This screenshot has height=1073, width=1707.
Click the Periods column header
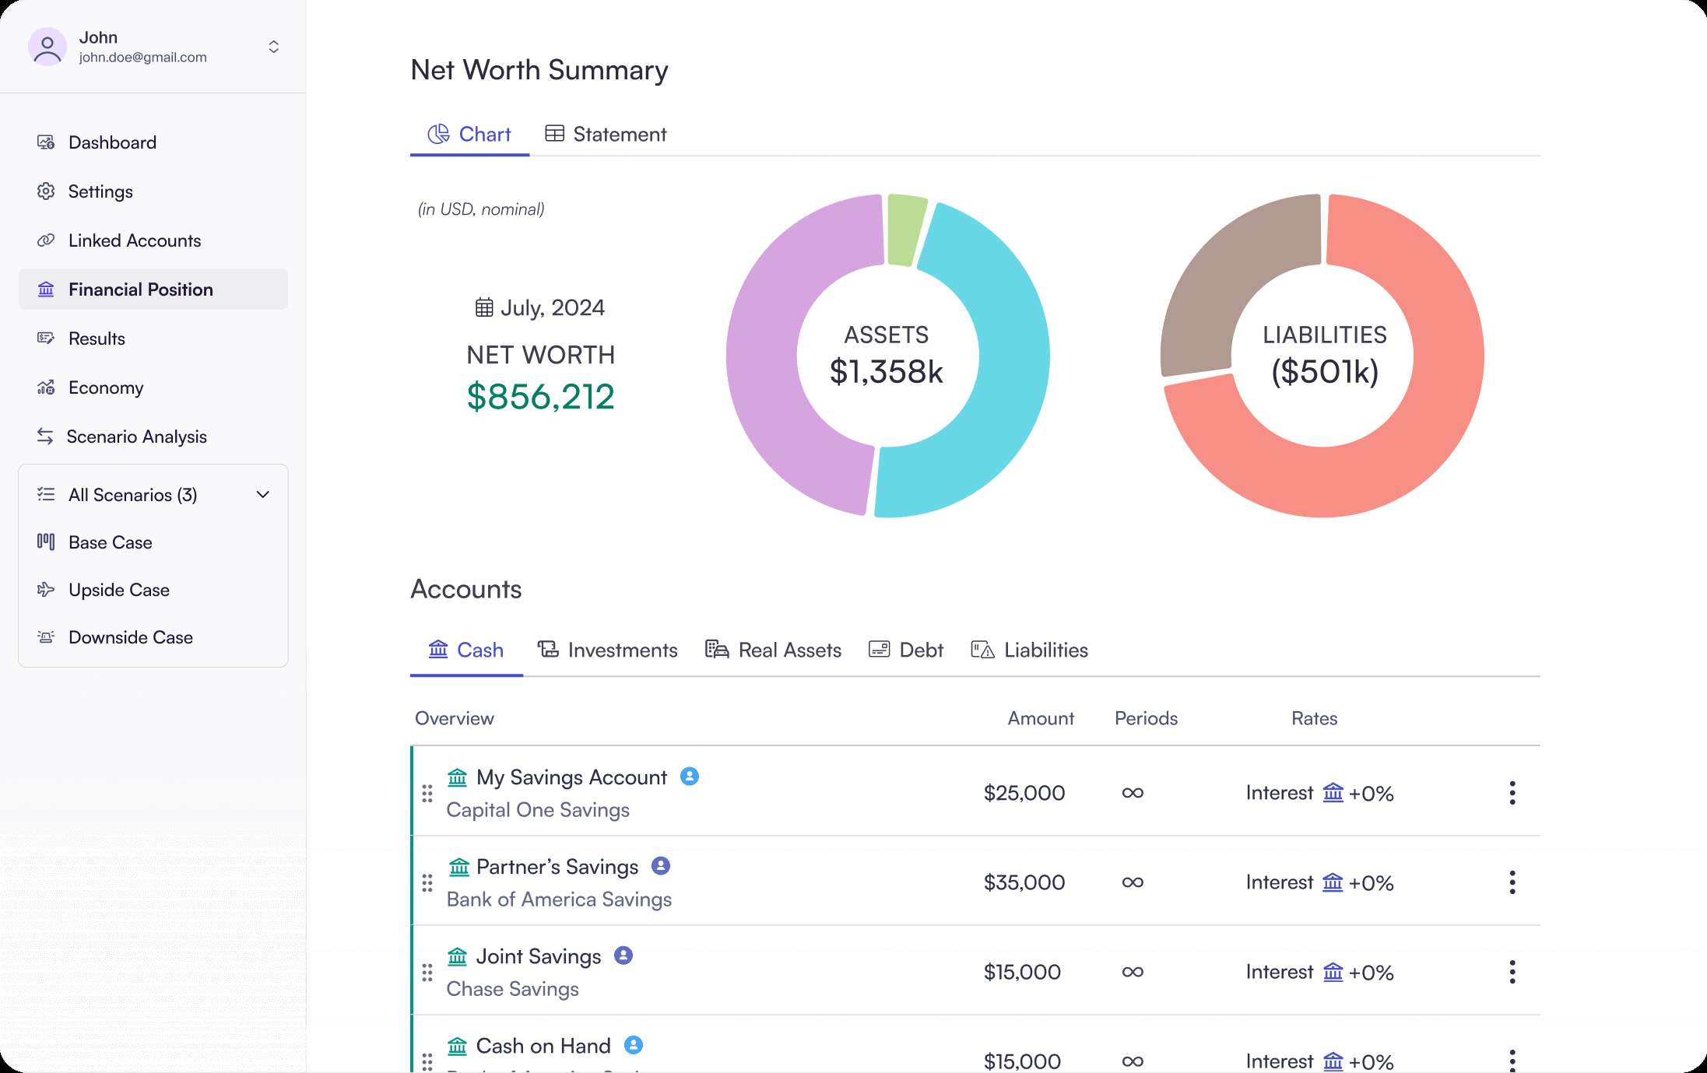(1146, 718)
